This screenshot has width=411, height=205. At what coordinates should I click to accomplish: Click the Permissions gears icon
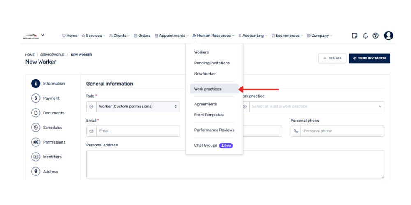coord(36,142)
